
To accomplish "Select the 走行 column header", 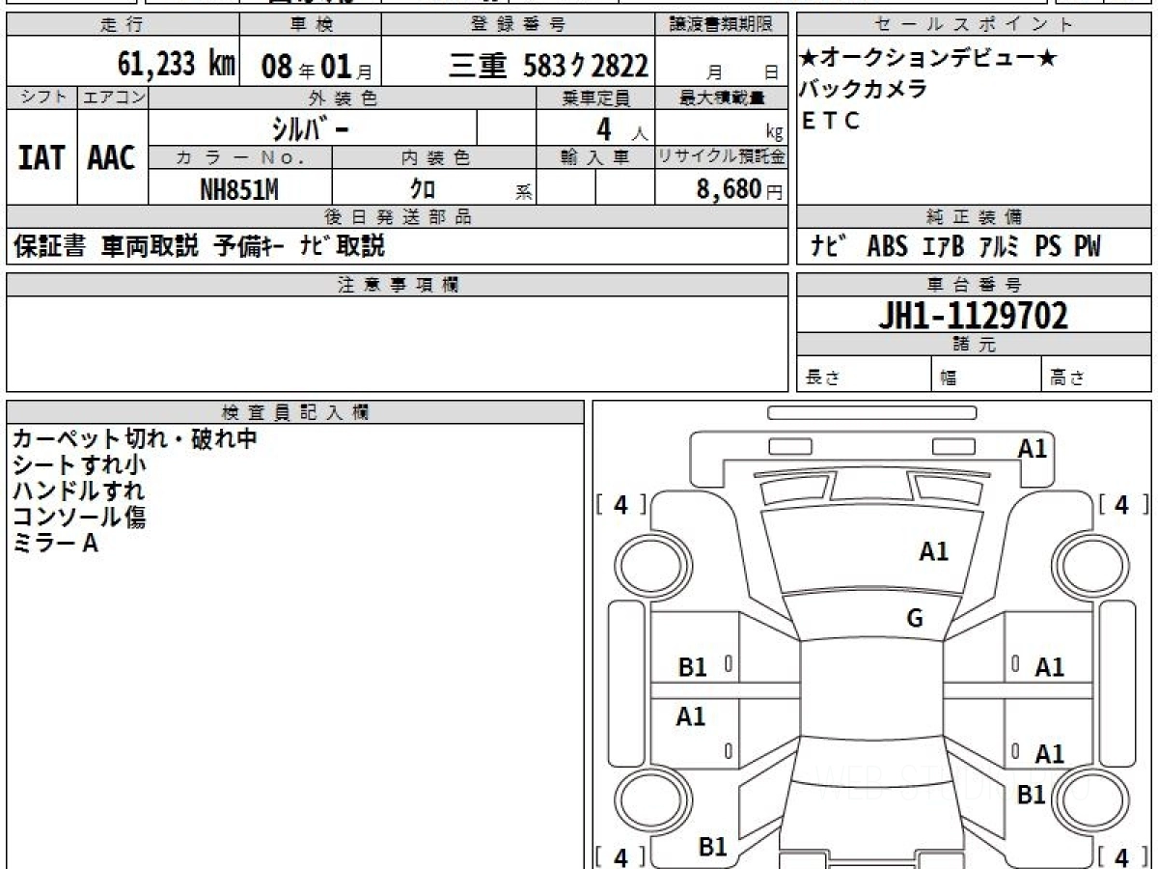I will 122,25.
